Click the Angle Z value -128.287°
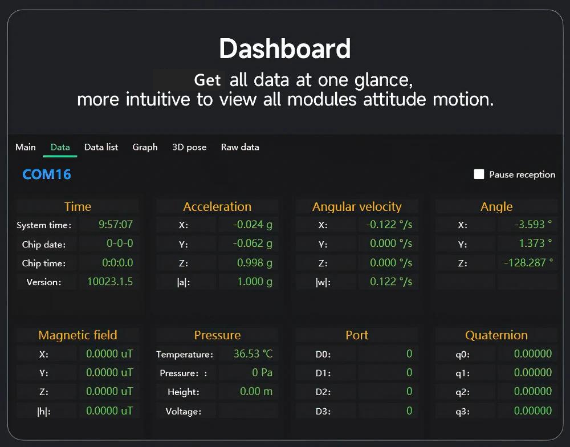The width and height of the screenshot is (570, 447). click(x=527, y=263)
